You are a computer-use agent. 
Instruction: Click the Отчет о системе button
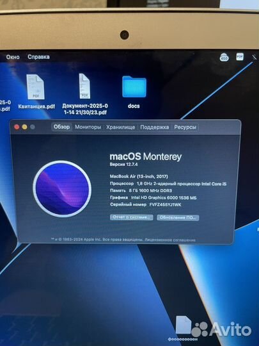coord(132,217)
